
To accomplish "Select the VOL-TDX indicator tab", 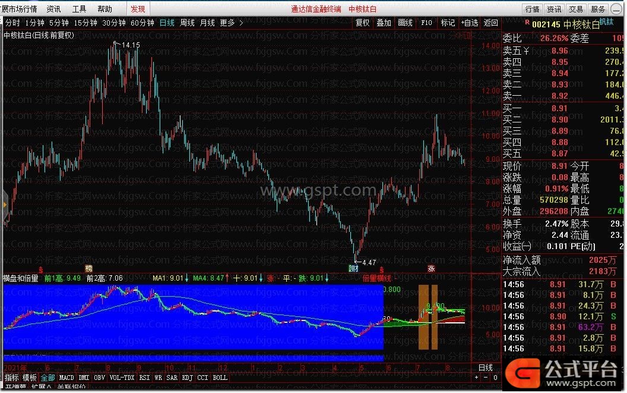I will pos(122,378).
